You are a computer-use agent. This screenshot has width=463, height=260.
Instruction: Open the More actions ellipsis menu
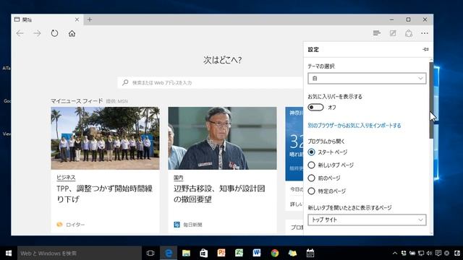425,33
